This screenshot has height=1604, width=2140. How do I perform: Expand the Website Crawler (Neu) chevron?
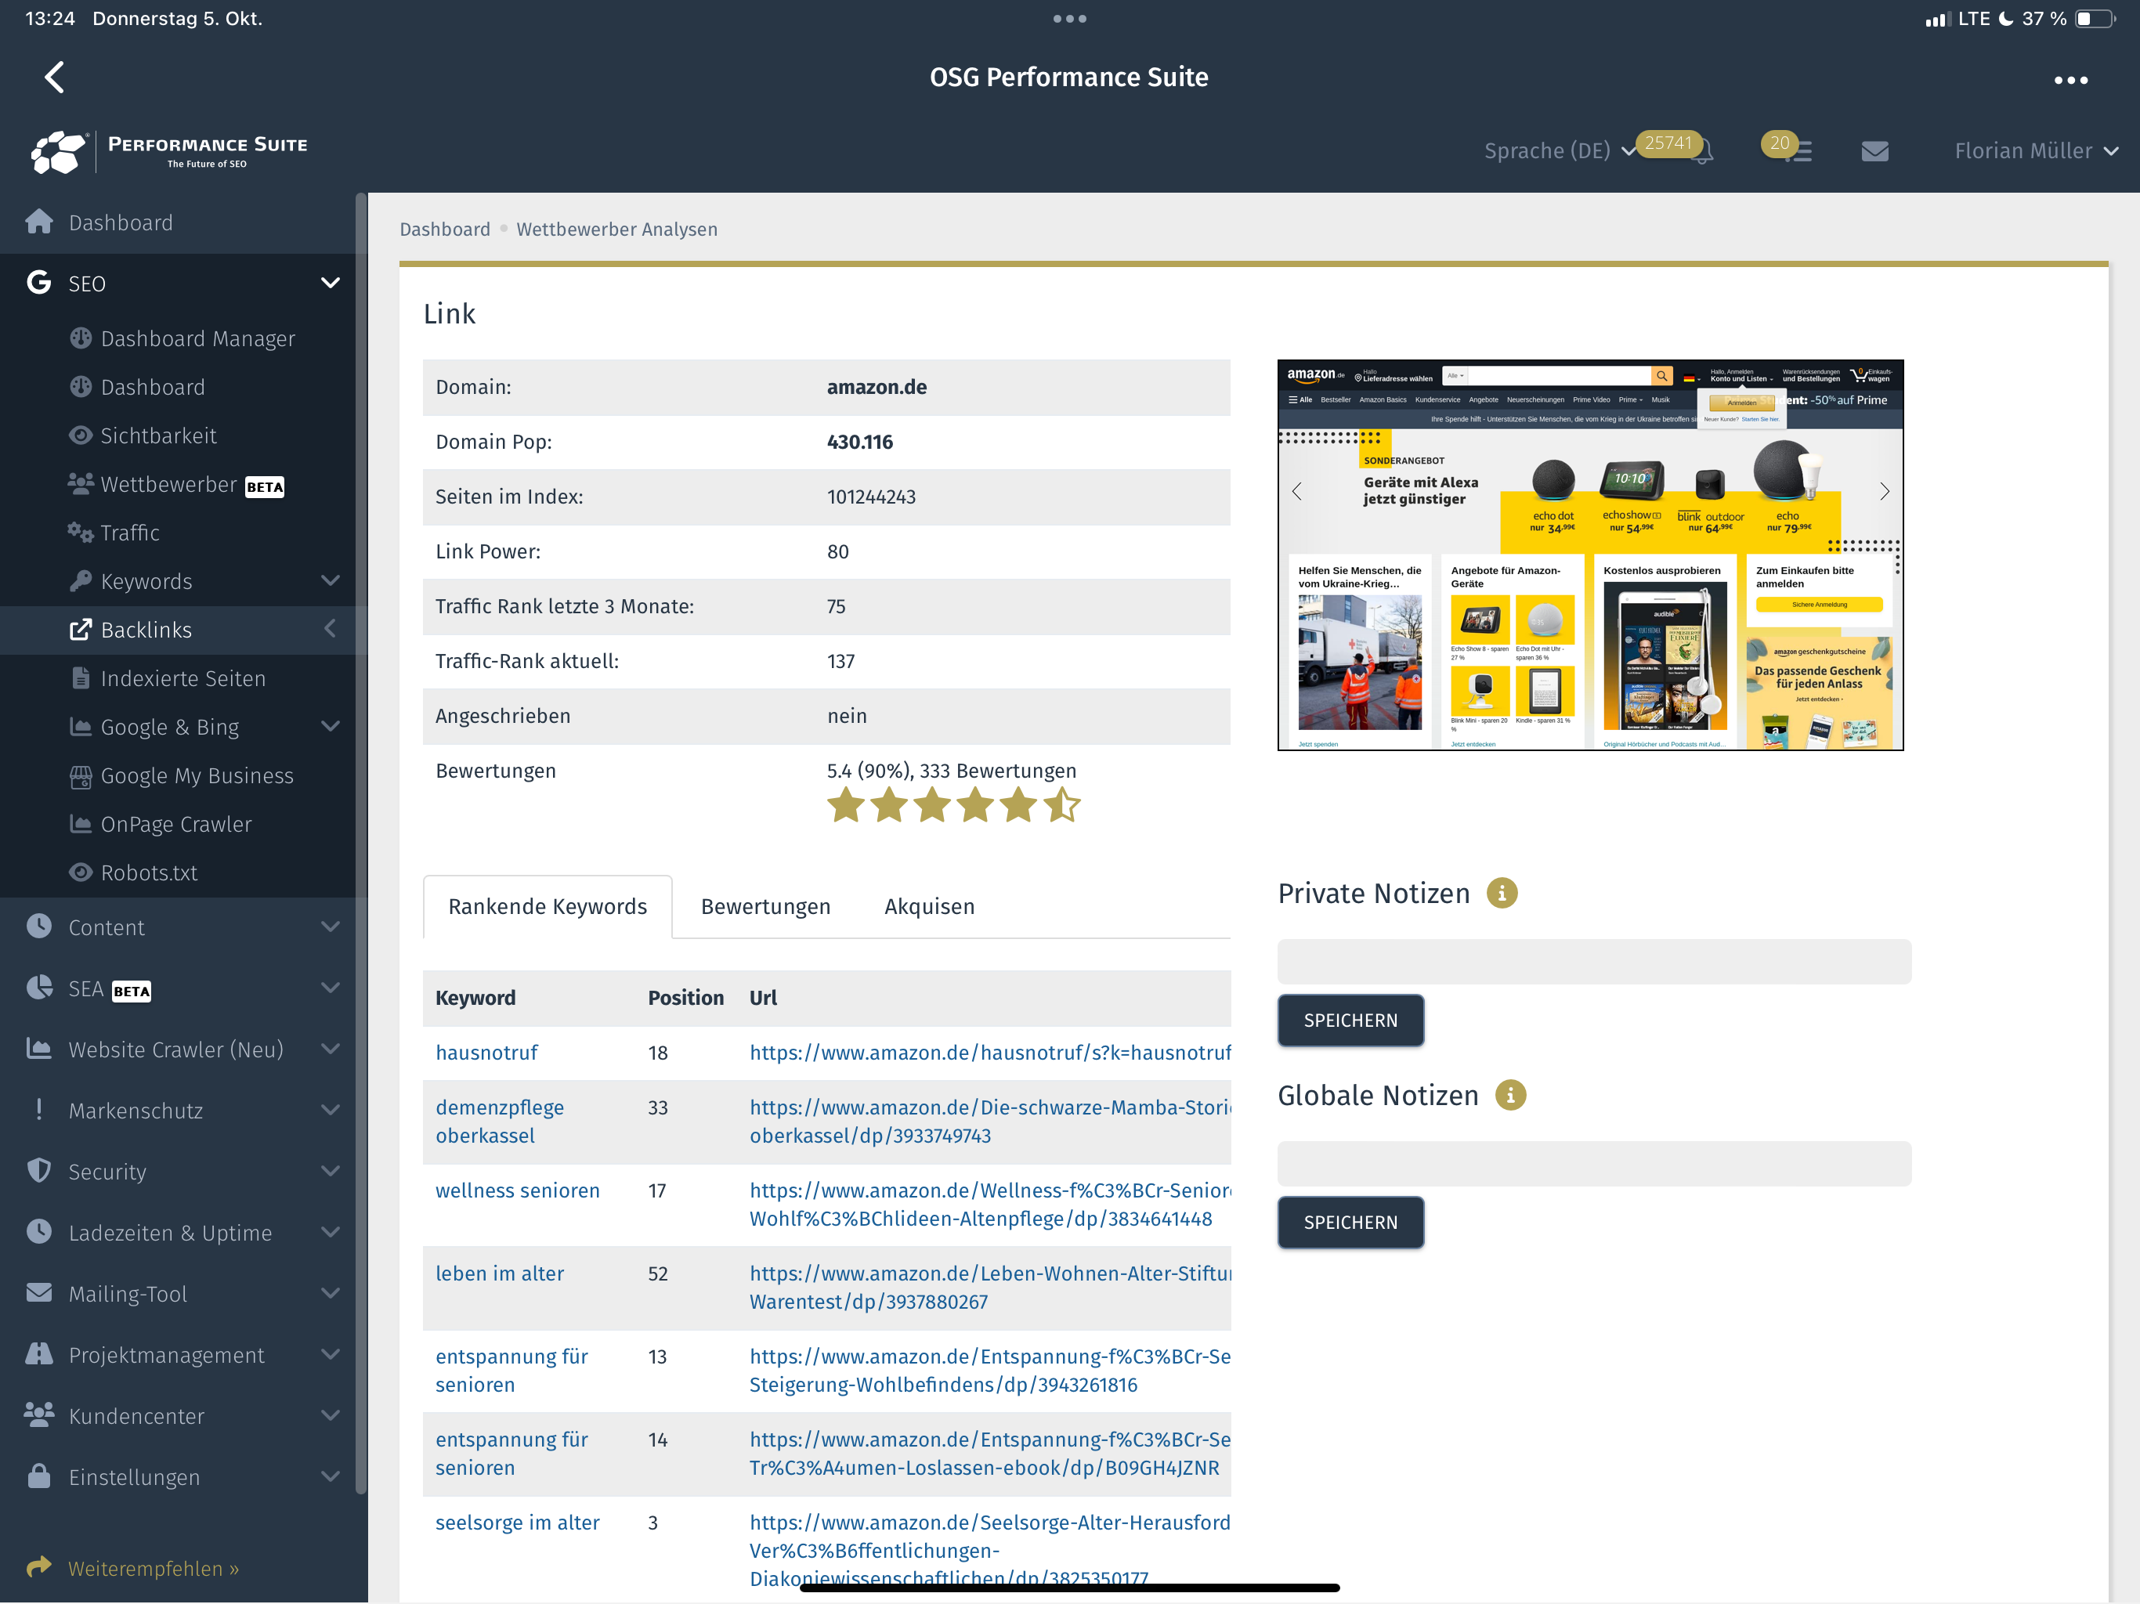point(330,1049)
